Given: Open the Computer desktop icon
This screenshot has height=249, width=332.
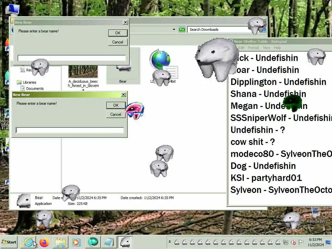Looking at the screenshot, I should [12, 13].
